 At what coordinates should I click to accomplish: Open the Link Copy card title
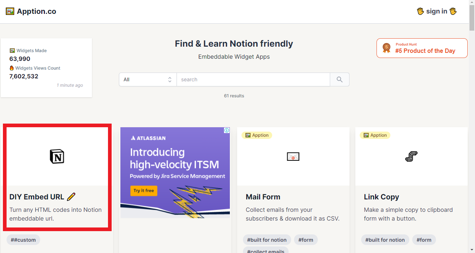click(x=382, y=197)
